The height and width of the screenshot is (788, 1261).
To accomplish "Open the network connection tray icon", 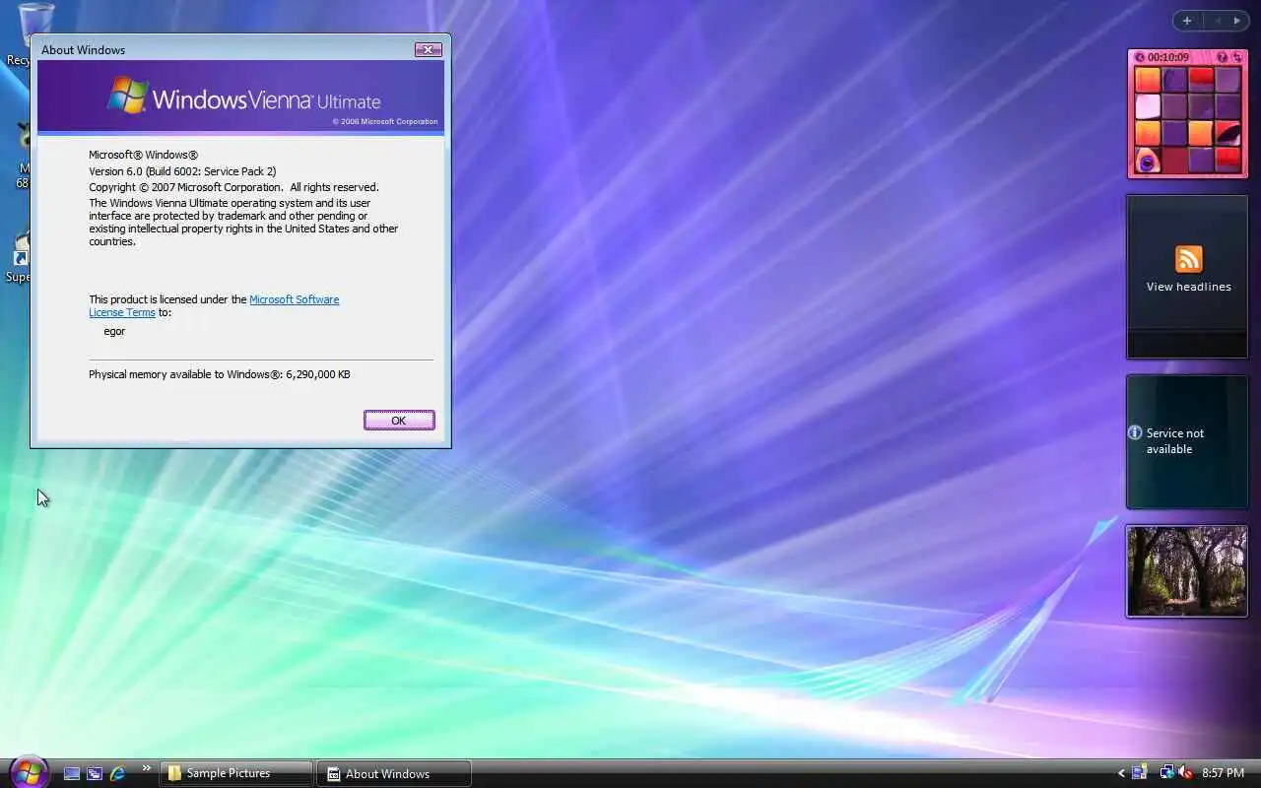I will (x=1166, y=773).
